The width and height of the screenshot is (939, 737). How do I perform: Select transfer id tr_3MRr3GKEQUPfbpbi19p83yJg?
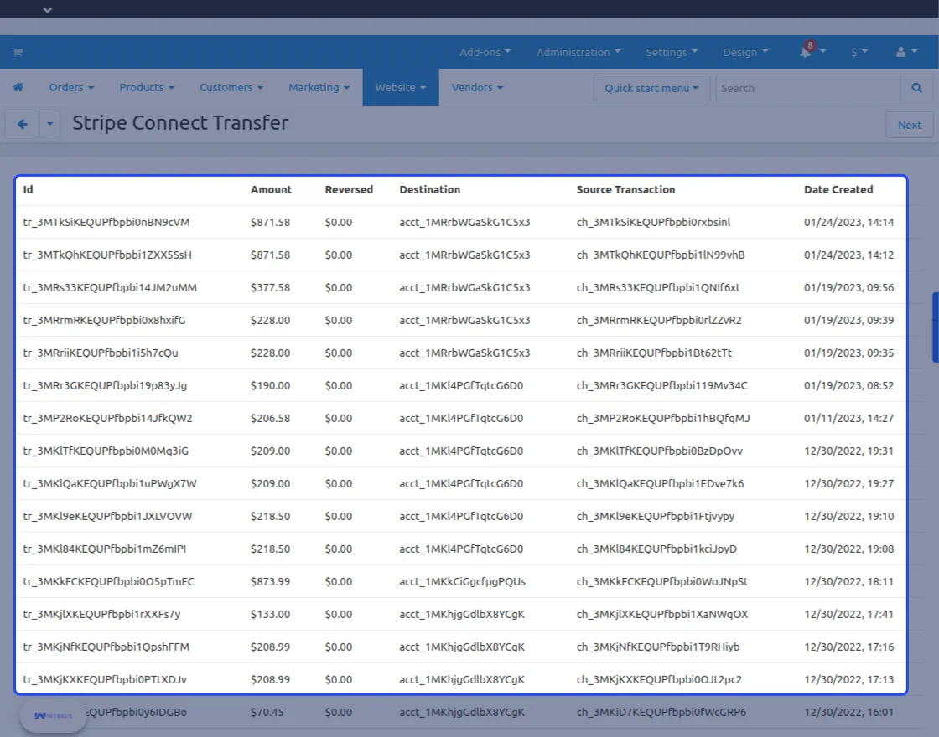tap(105, 386)
